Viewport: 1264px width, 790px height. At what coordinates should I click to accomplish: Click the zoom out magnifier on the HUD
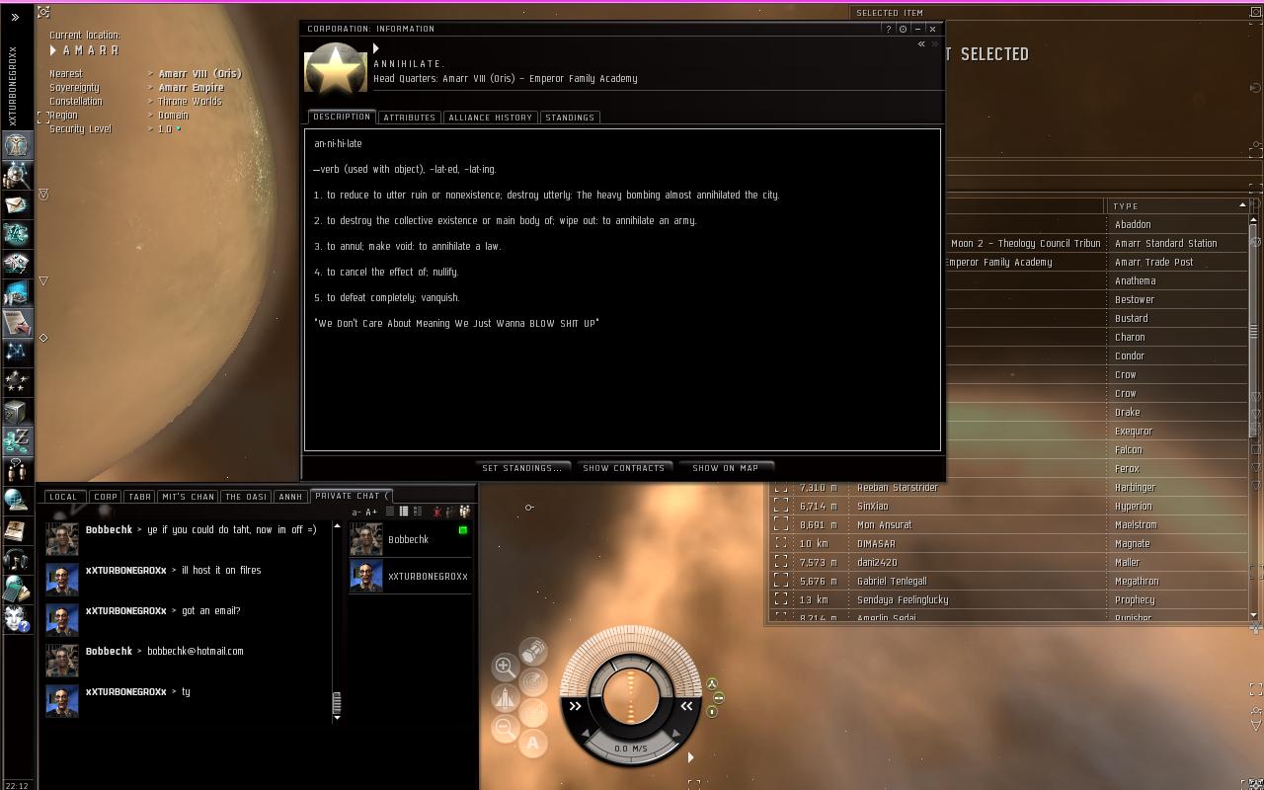[x=505, y=729]
